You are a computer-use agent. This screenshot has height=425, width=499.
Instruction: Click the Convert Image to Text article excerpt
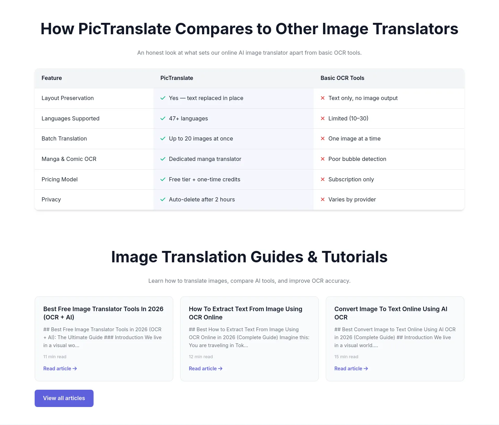click(395, 337)
